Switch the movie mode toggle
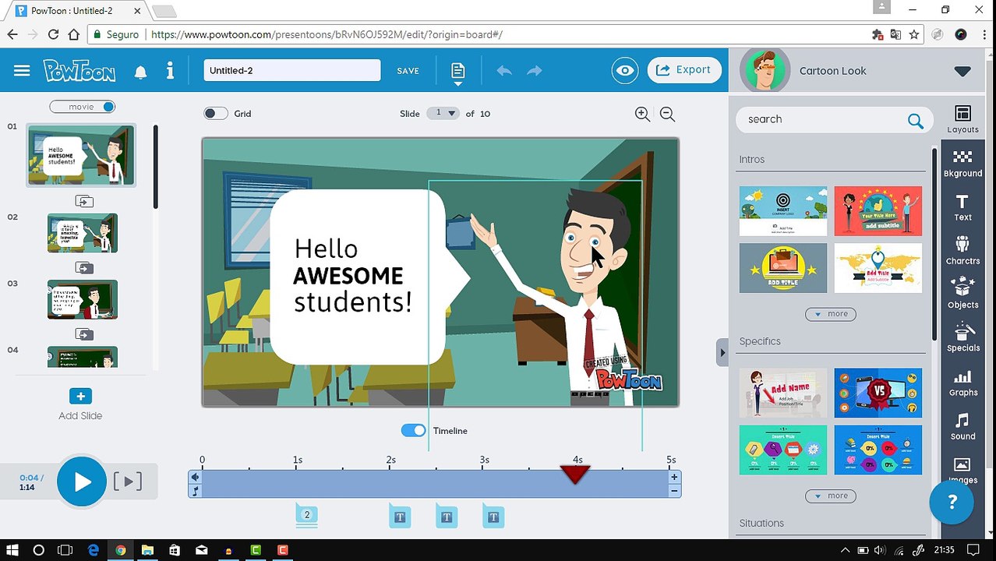 (82, 107)
